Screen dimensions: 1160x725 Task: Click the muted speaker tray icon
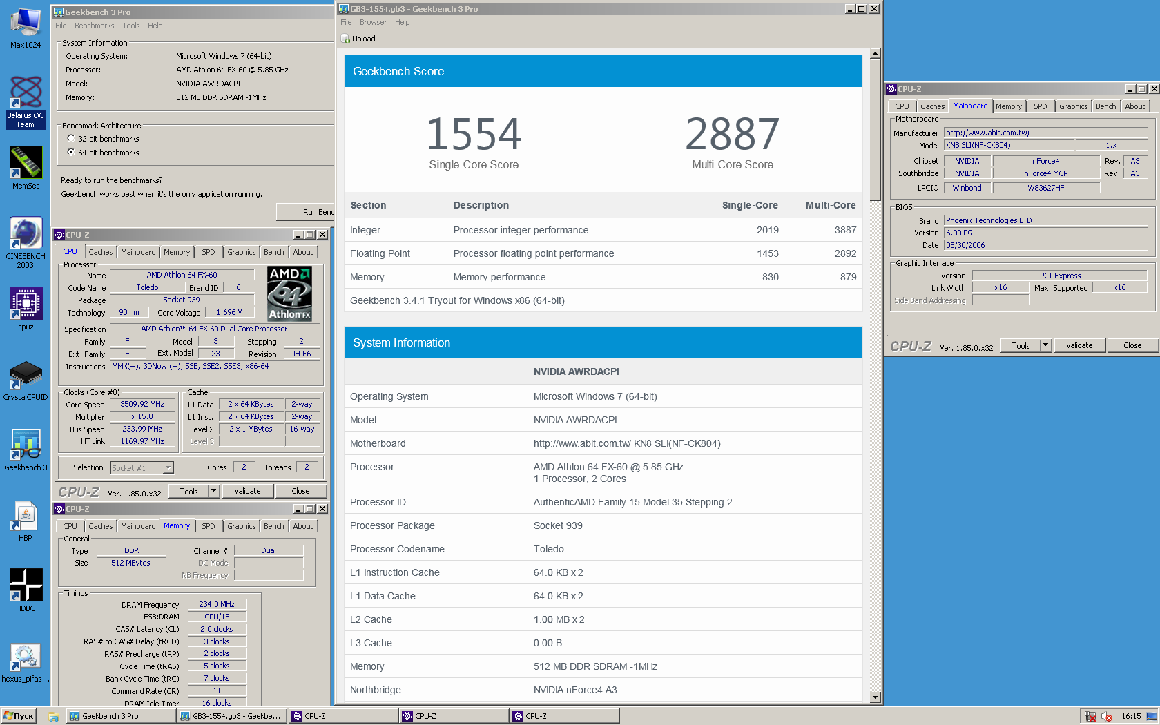tap(1107, 716)
